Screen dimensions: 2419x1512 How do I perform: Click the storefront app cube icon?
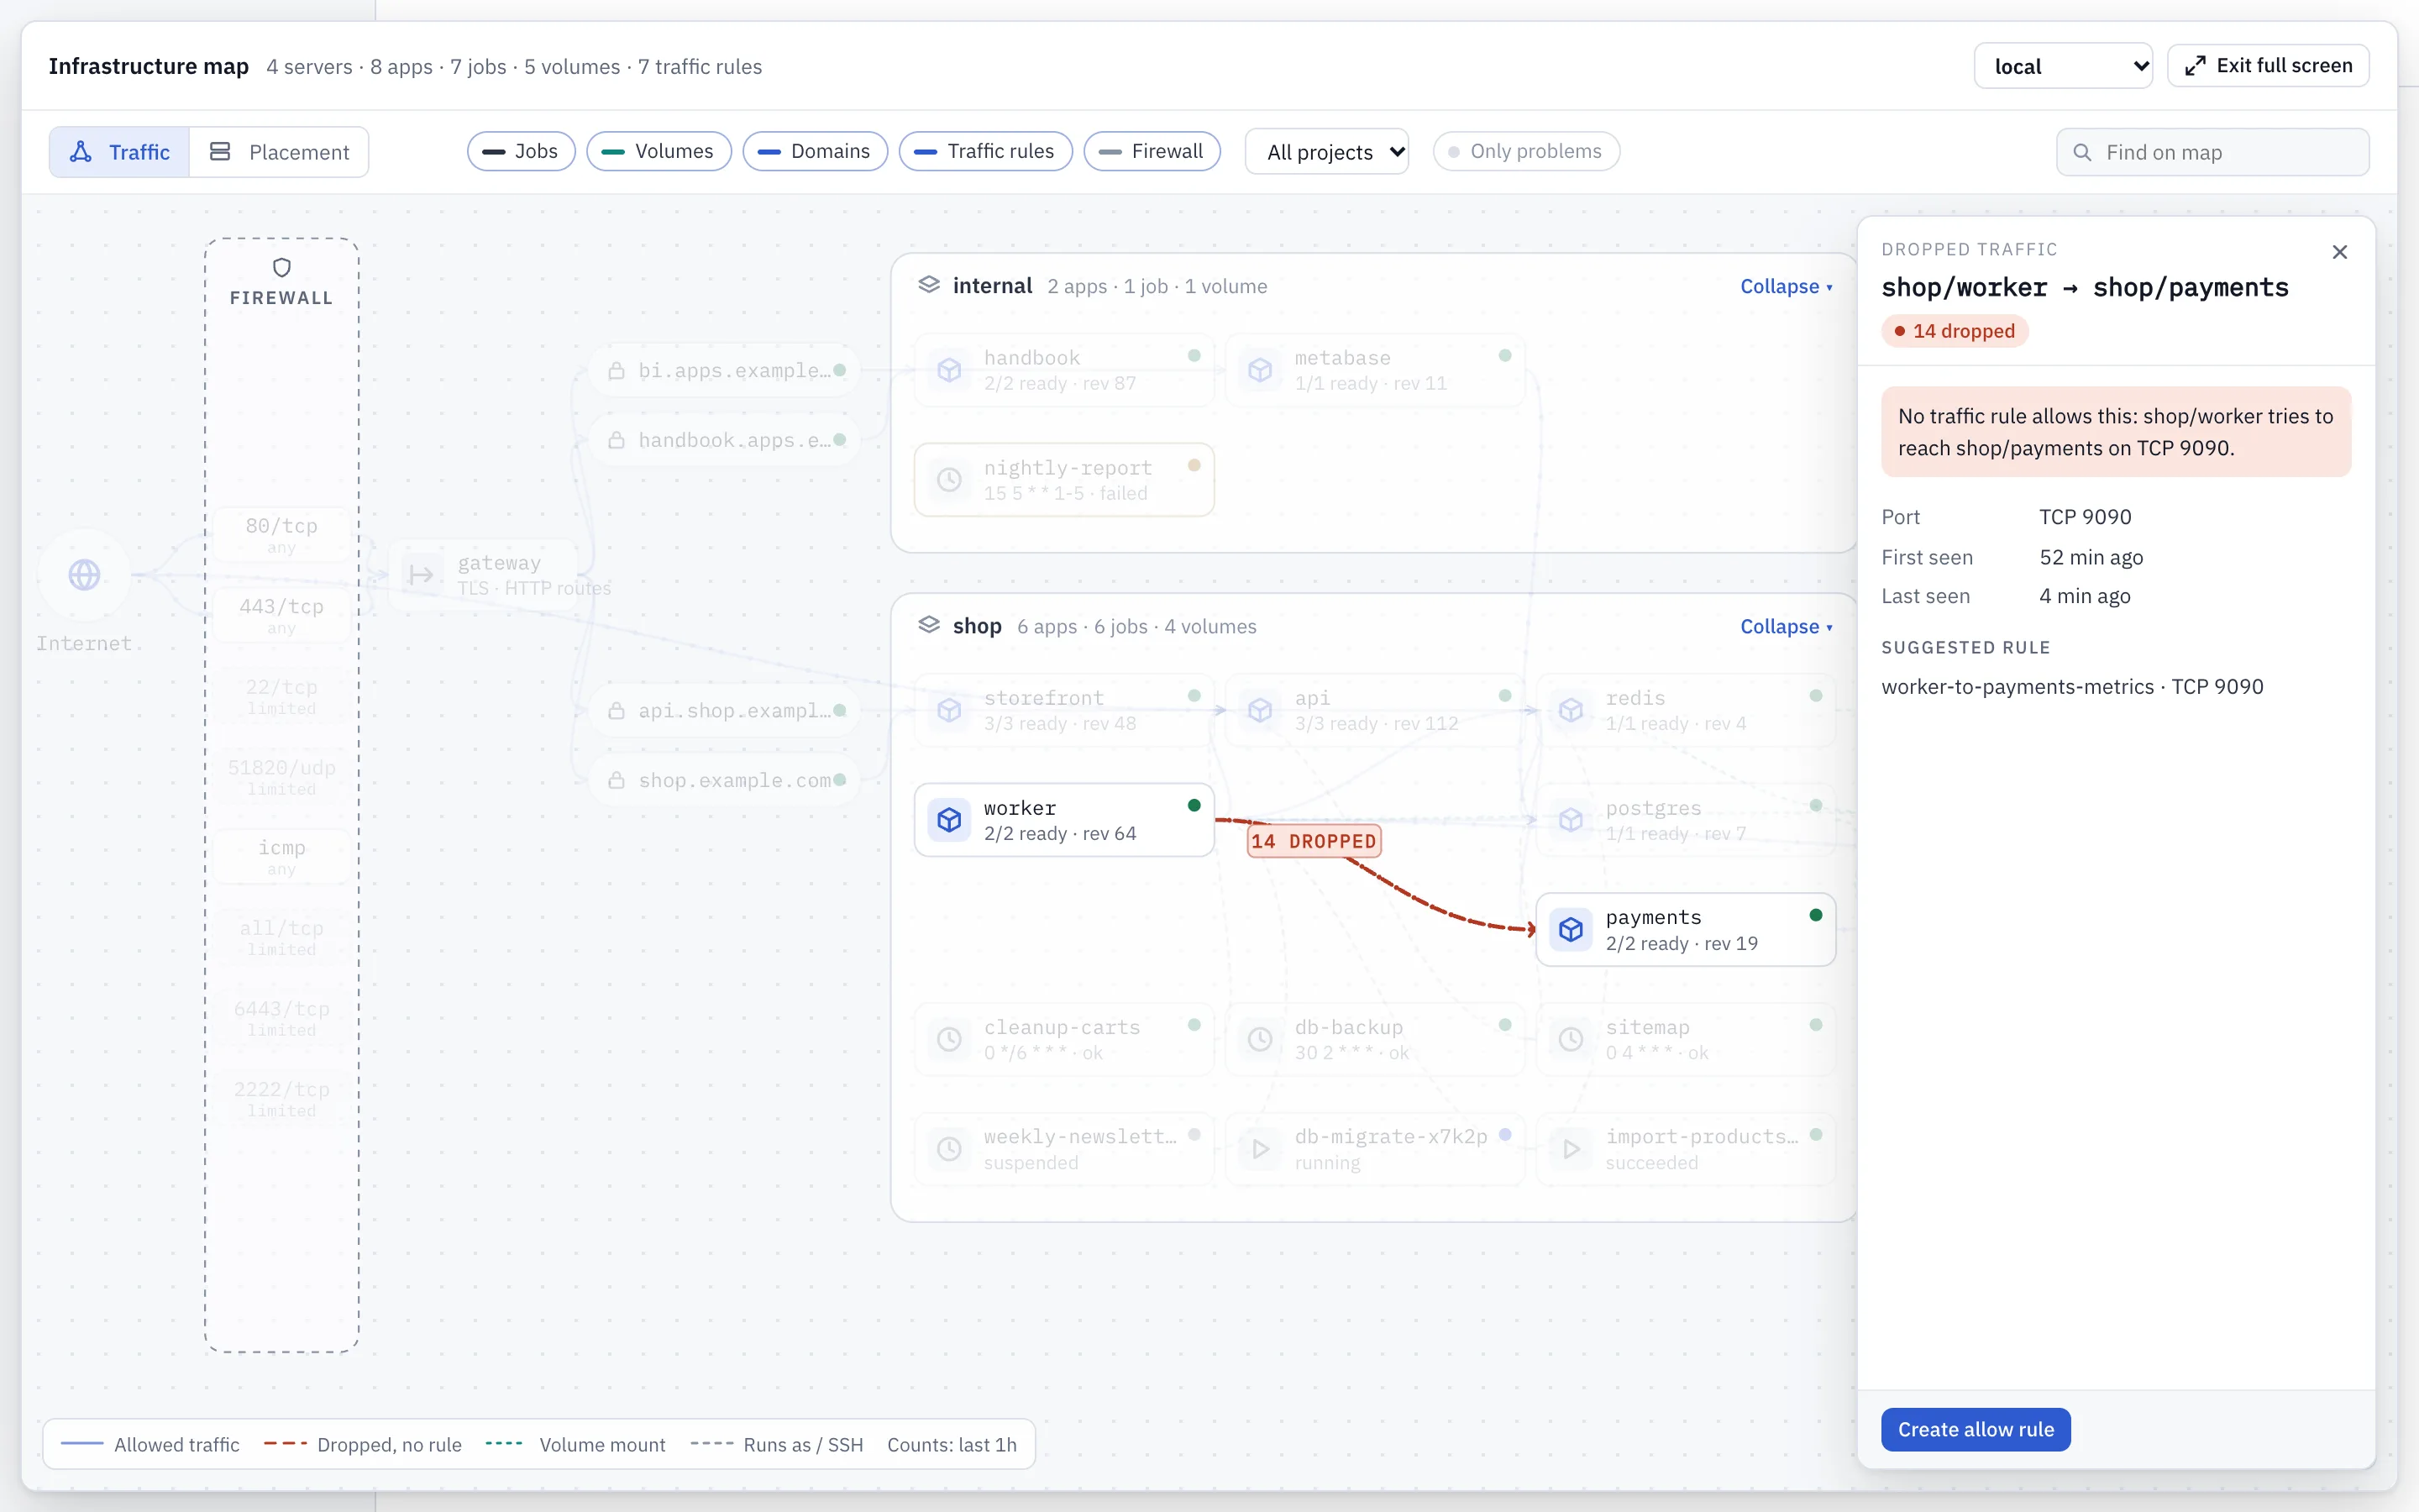click(x=950, y=710)
